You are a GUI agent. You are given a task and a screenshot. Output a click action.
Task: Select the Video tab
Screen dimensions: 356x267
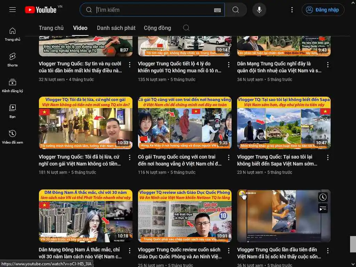(80, 28)
